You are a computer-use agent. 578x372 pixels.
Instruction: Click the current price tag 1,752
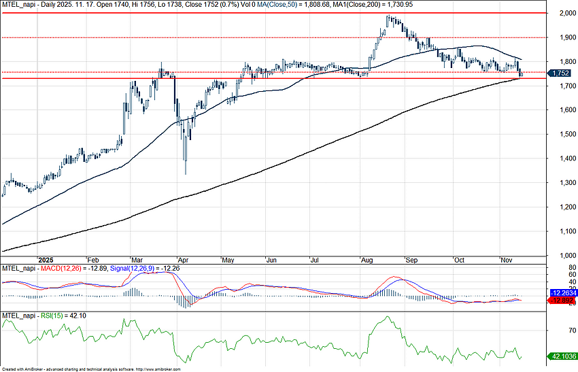(x=561, y=73)
